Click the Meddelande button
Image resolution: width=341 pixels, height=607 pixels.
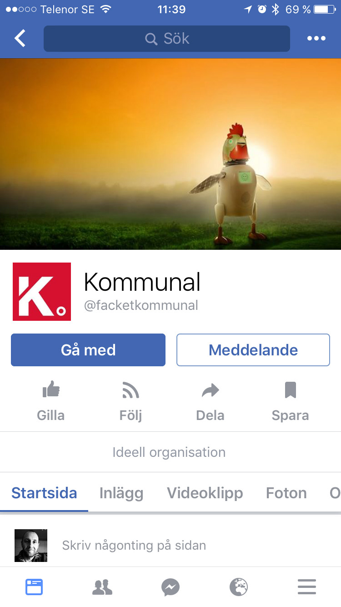[x=253, y=350]
